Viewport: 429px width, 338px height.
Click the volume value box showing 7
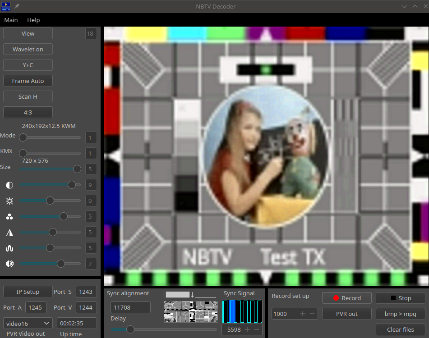pos(90,264)
